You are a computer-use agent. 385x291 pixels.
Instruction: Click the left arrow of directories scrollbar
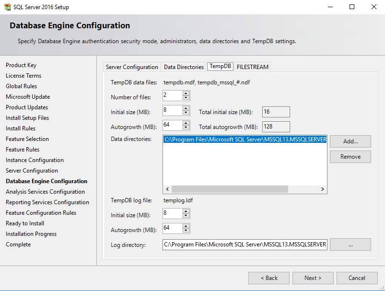click(167, 189)
